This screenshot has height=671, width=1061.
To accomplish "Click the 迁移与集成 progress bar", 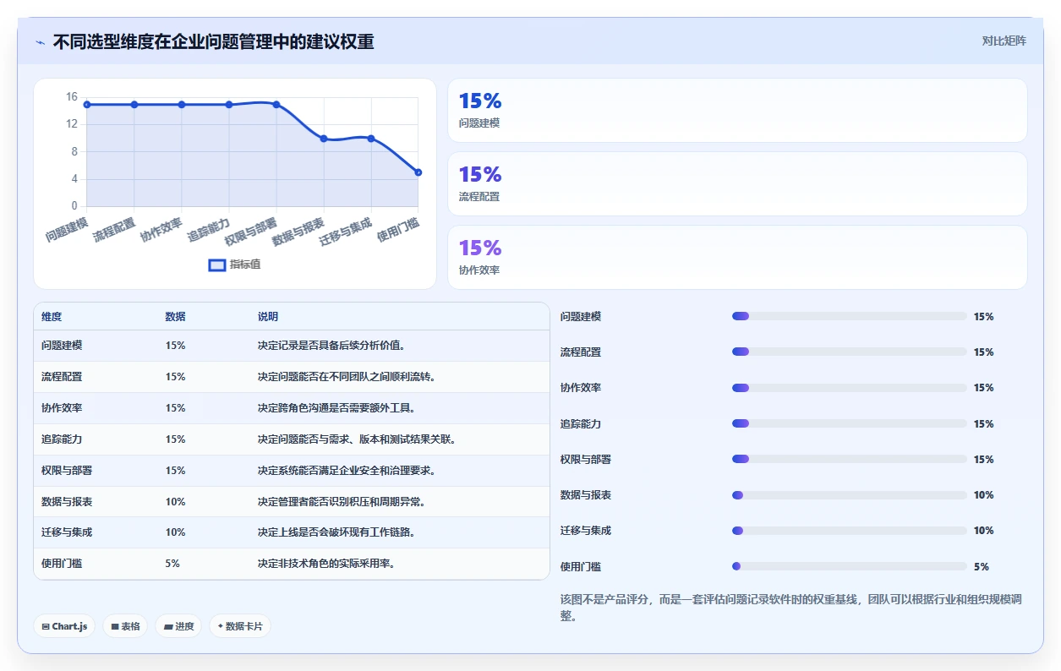I will 849,531.
